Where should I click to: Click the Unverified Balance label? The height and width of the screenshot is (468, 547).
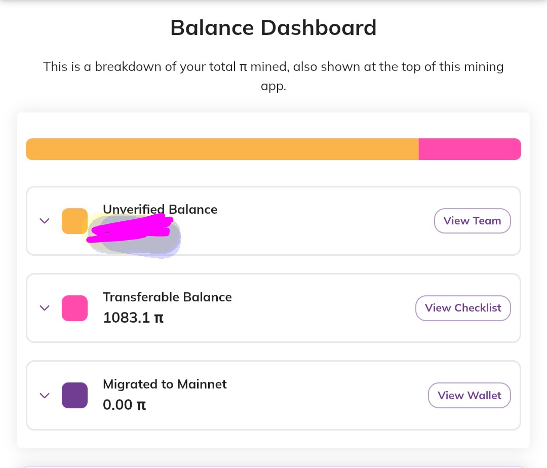pos(160,209)
